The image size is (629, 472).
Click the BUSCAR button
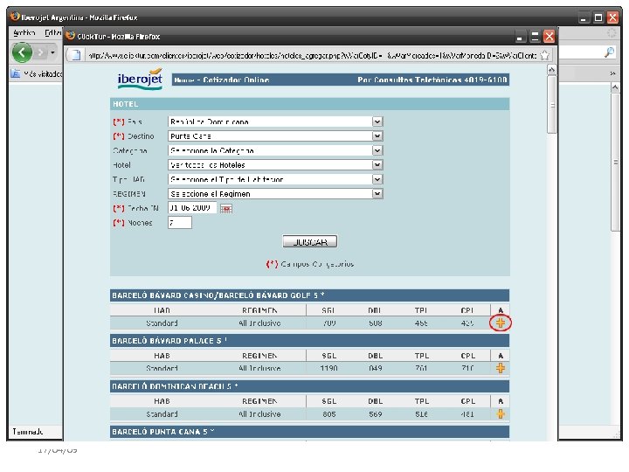pyautogui.click(x=309, y=241)
